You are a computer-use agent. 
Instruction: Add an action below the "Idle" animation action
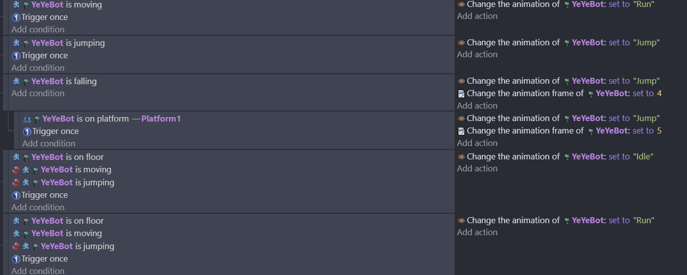pos(477,168)
